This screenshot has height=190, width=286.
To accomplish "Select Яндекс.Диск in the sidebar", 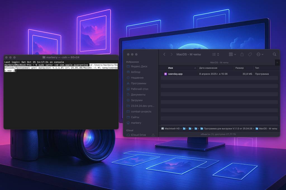I will tap(139, 66).
